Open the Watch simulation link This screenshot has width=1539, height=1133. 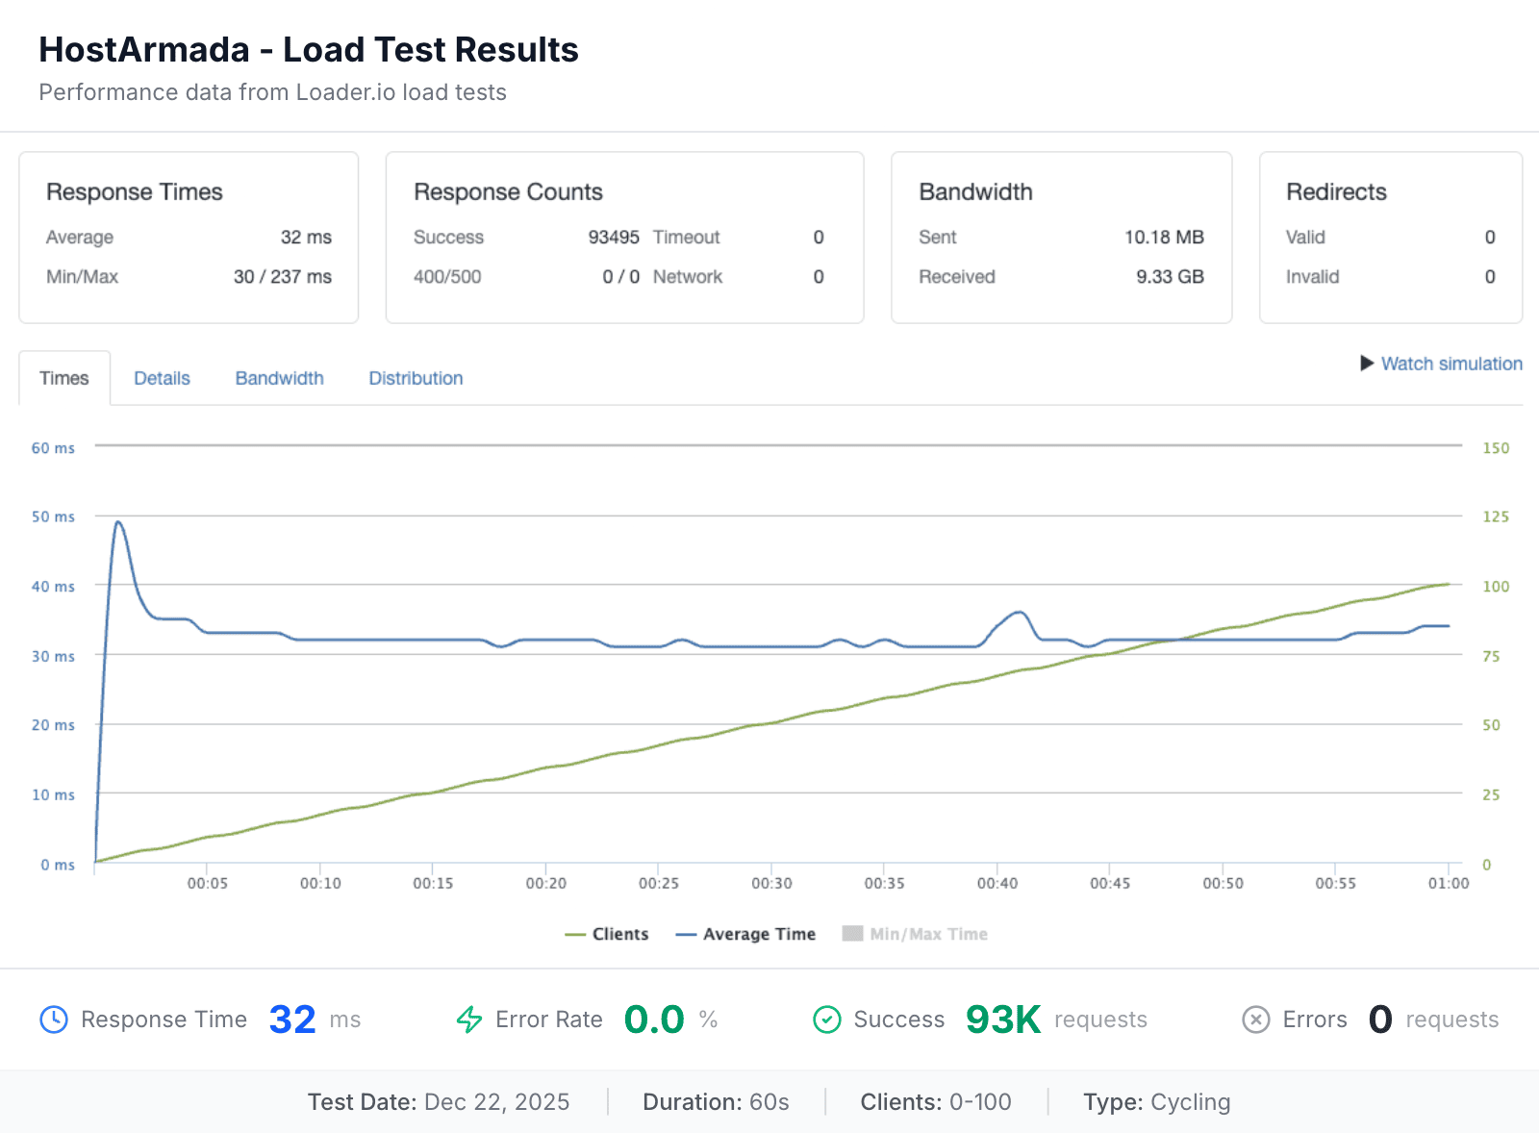pyautogui.click(x=1451, y=364)
